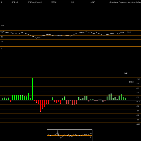Click the -100 label on MR axis
Image resolution: width=141 pixels, height=141 pixels.
point(138,124)
